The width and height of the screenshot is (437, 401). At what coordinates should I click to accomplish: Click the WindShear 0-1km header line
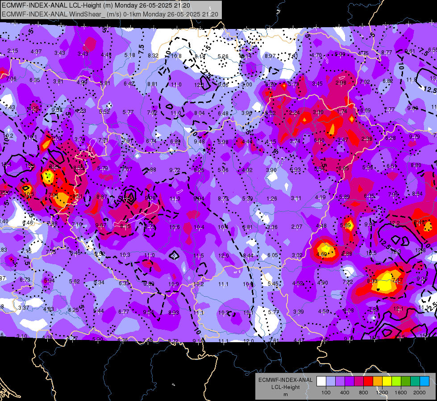point(110,14)
